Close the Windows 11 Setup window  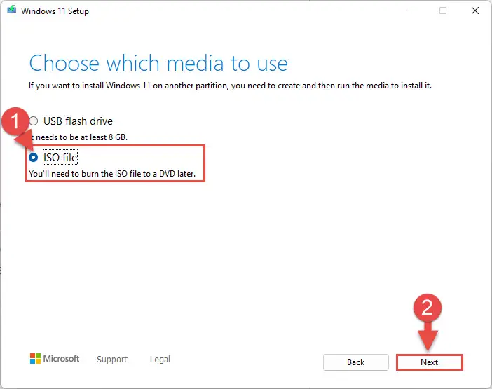pos(475,11)
